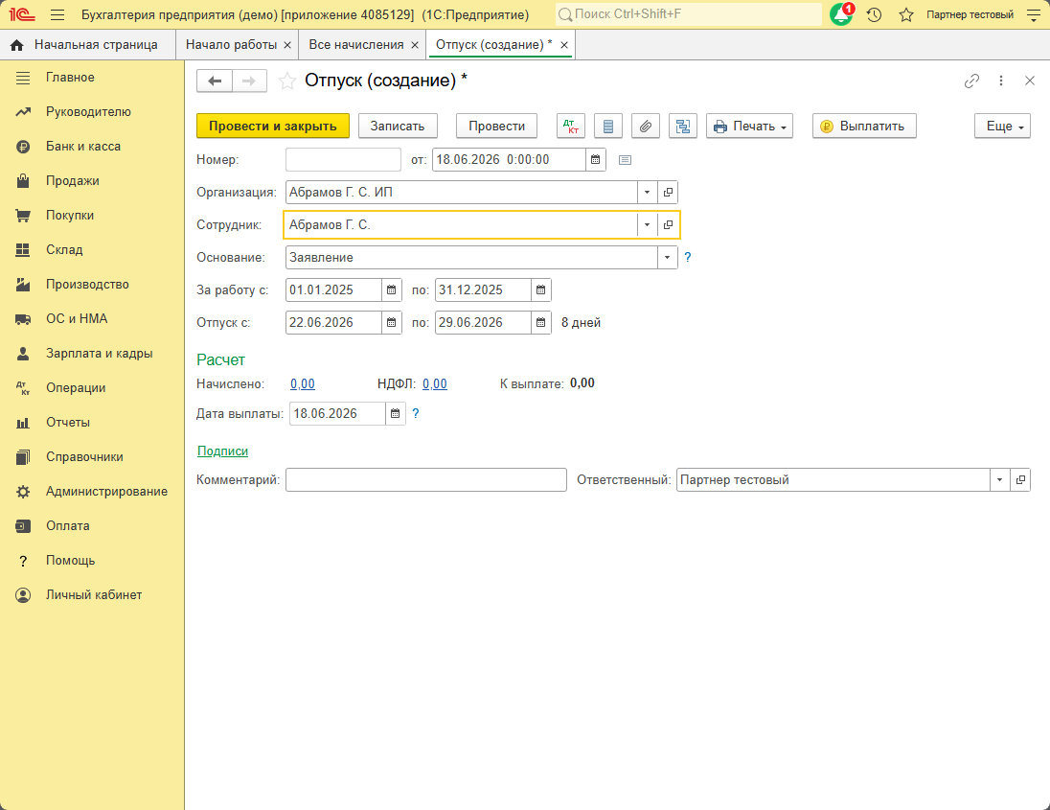Viewport: 1050px width, 810px height.
Task: Open calendar for document date 18.06.2026
Action: point(595,159)
